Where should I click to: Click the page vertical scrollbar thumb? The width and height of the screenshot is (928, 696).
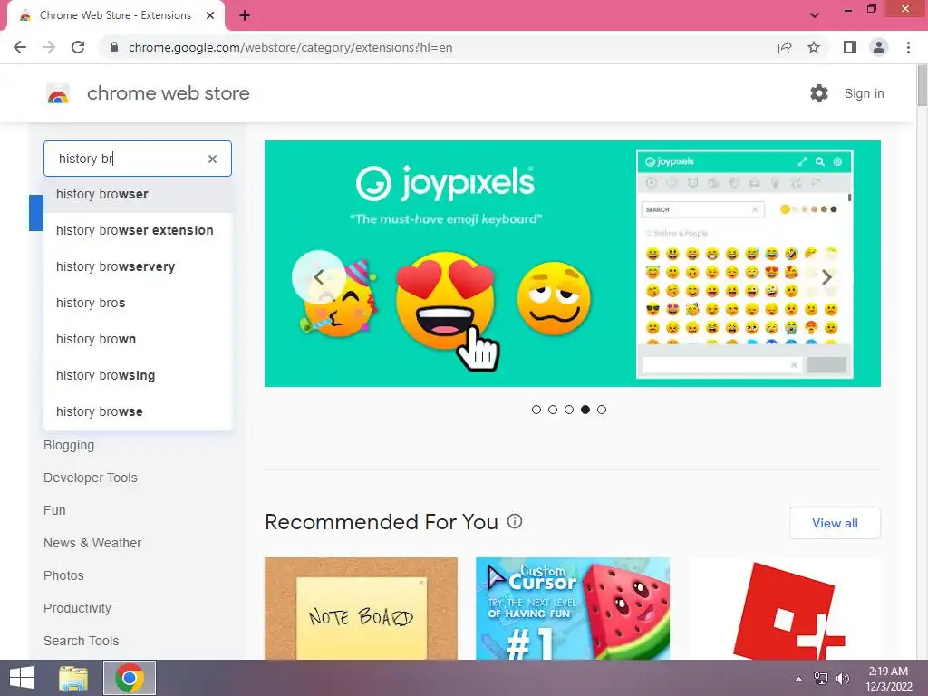[922, 86]
